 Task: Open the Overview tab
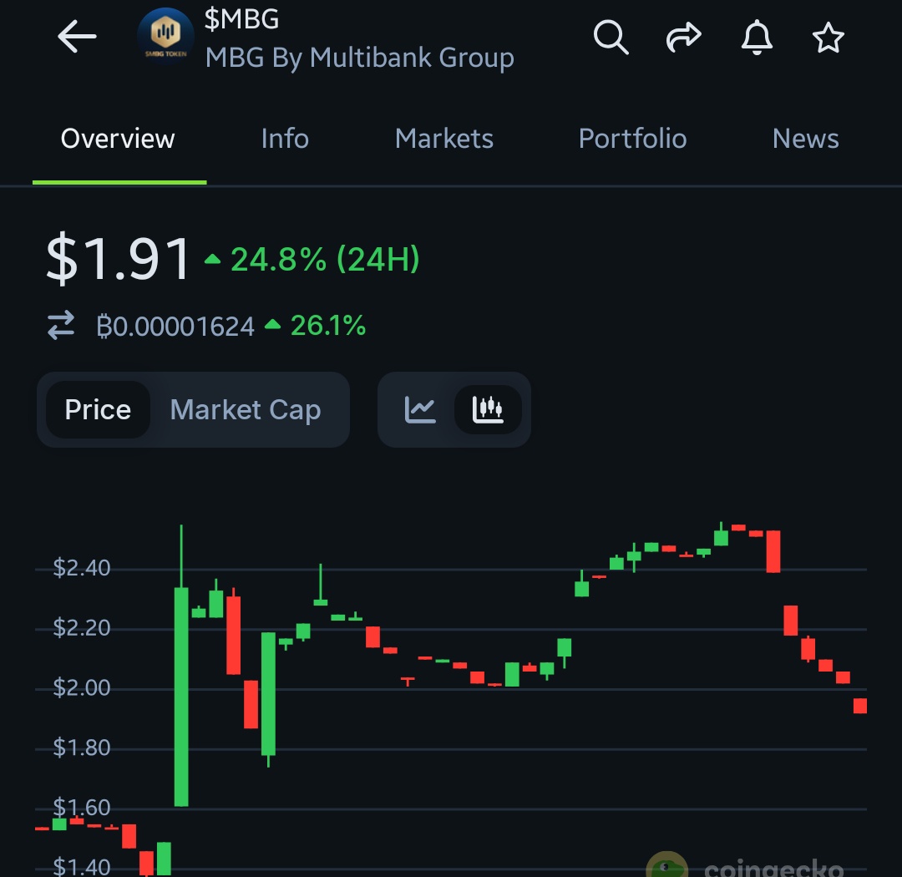click(118, 139)
